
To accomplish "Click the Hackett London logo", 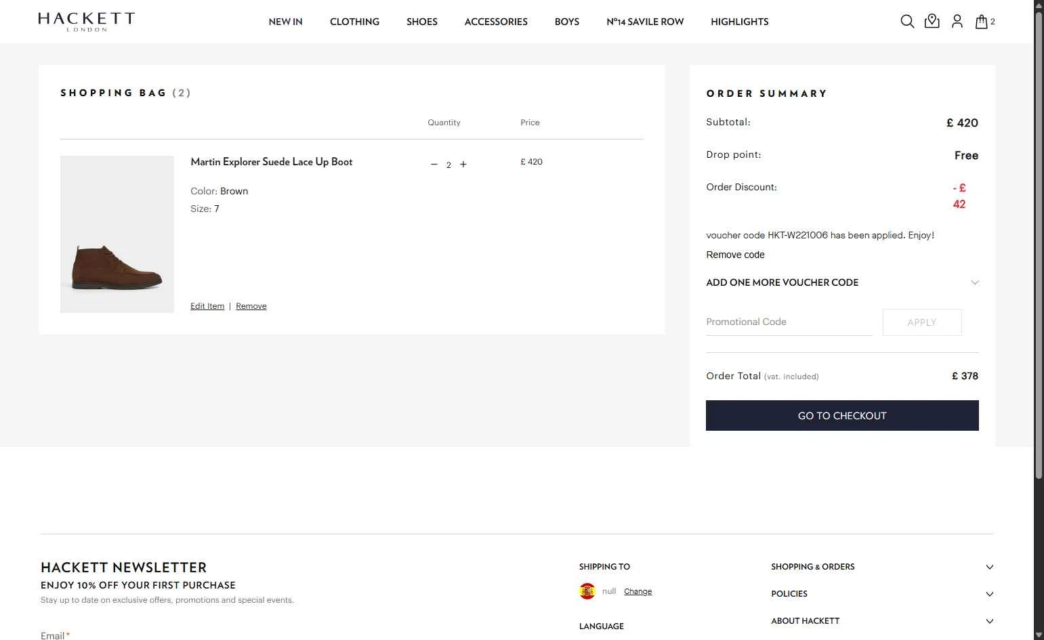I will point(87,22).
